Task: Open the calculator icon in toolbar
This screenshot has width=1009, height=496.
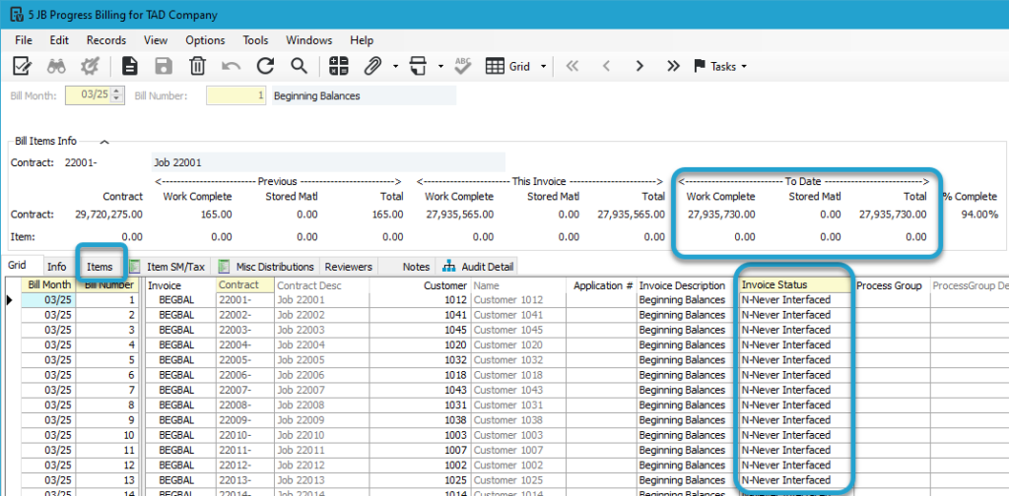Action: tap(339, 66)
